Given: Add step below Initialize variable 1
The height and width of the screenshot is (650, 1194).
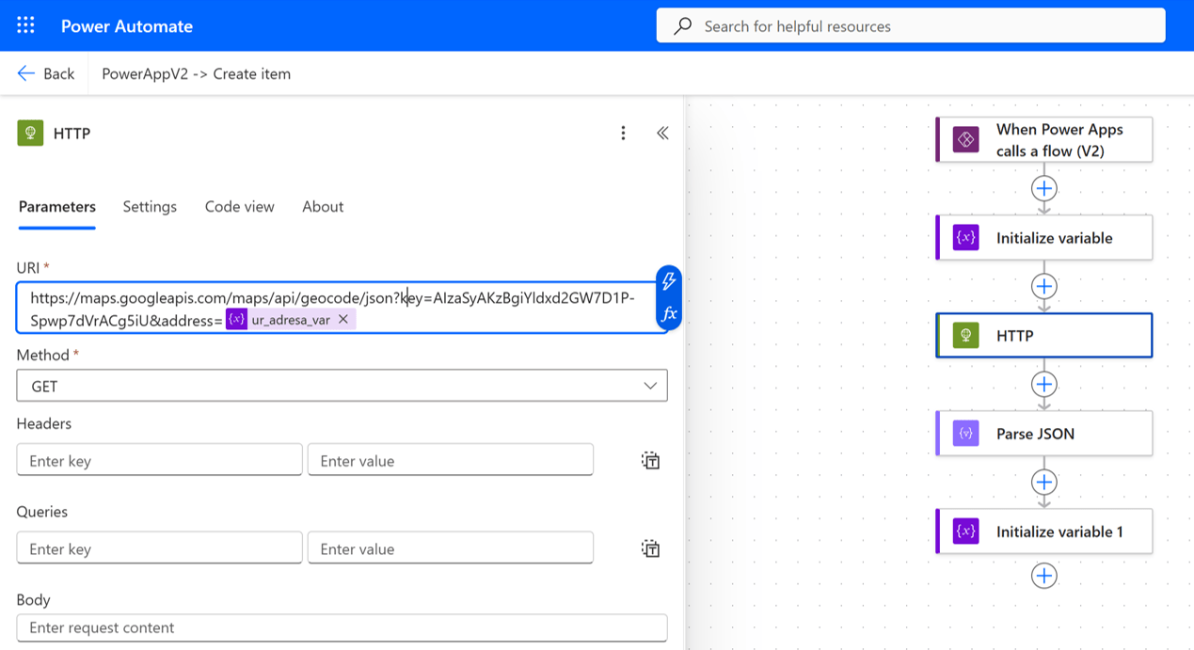Looking at the screenshot, I should click(x=1043, y=576).
